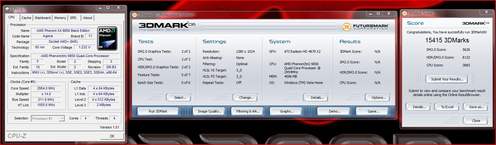Click the 3DMark Score window title icon
496x145 pixels.
click(405, 13)
